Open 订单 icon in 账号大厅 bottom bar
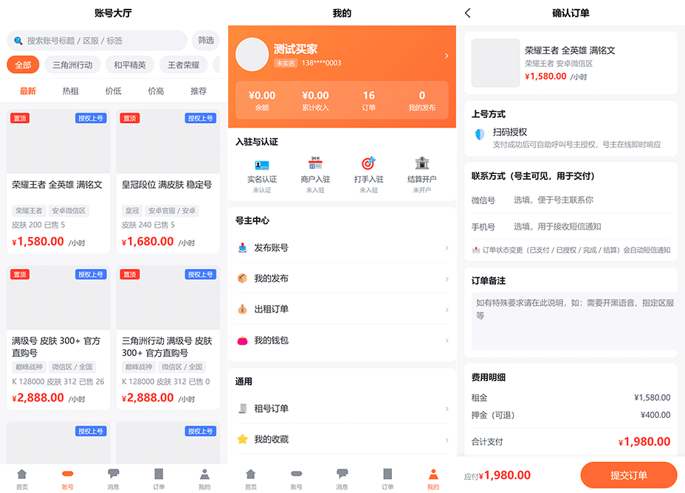This screenshot has height=493, width=685. [159, 474]
